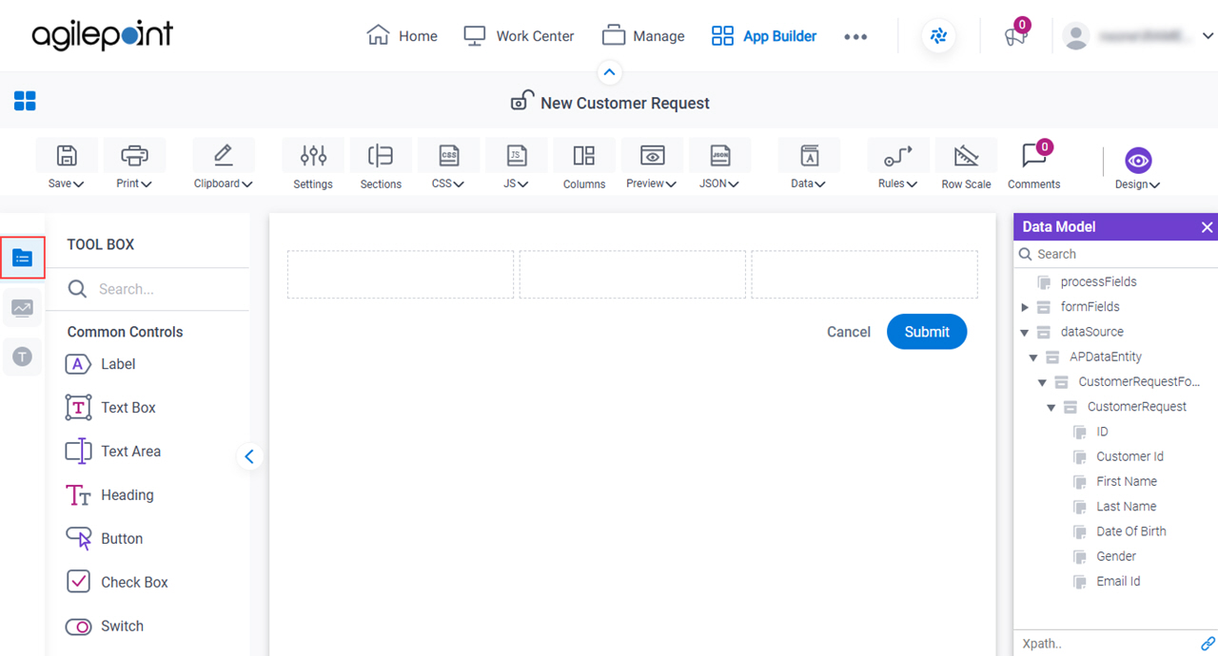Click the Sections toolbar icon
This screenshot has height=656, width=1218.
[381, 156]
